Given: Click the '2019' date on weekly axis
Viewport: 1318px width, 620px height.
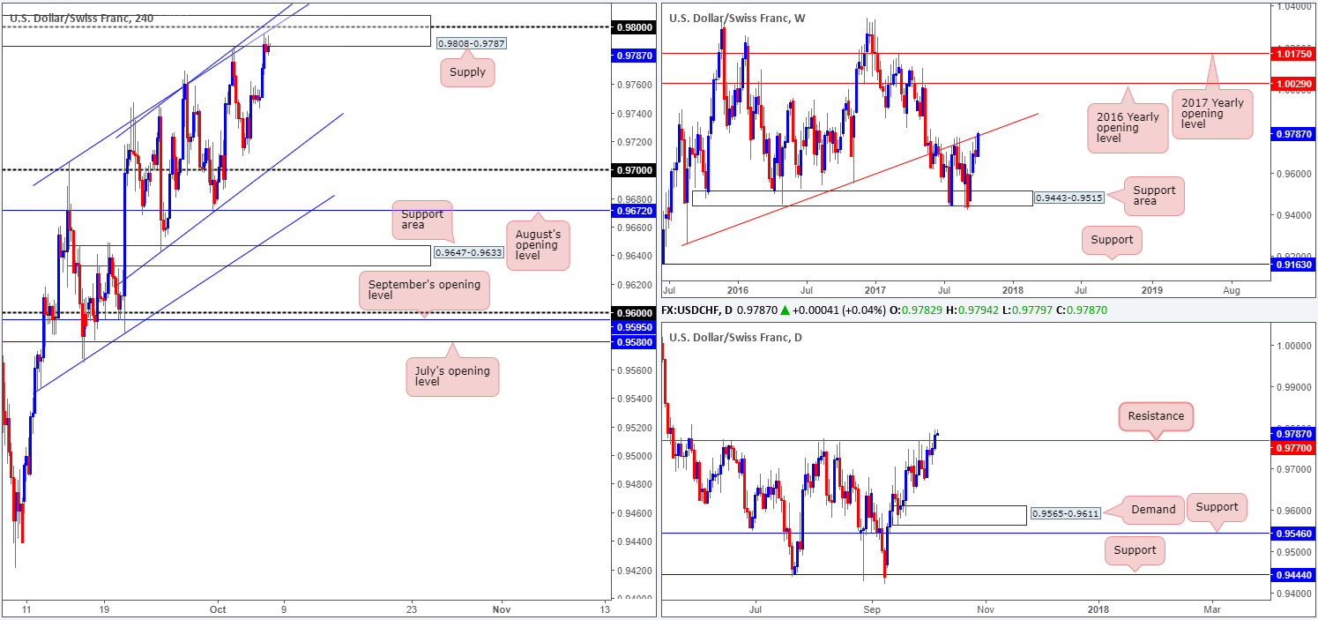Looking at the screenshot, I should click(x=1153, y=289).
